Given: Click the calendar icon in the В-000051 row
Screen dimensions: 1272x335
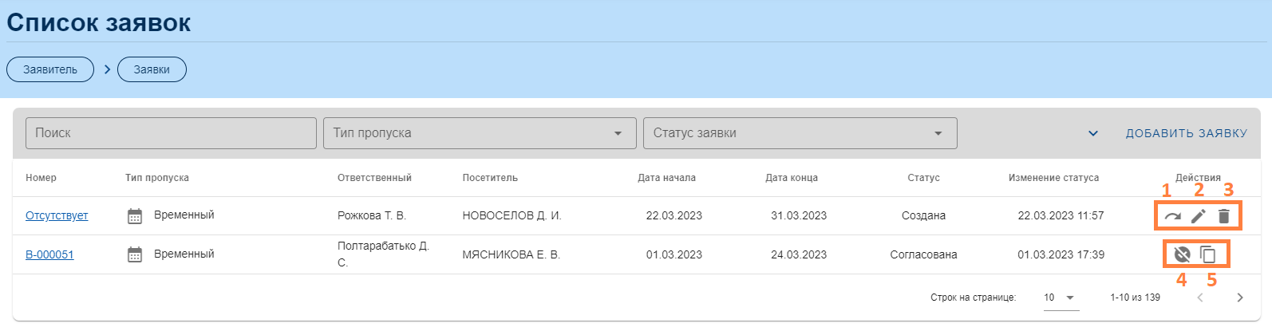Looking at the screenshot, I should tap(135, 254).
